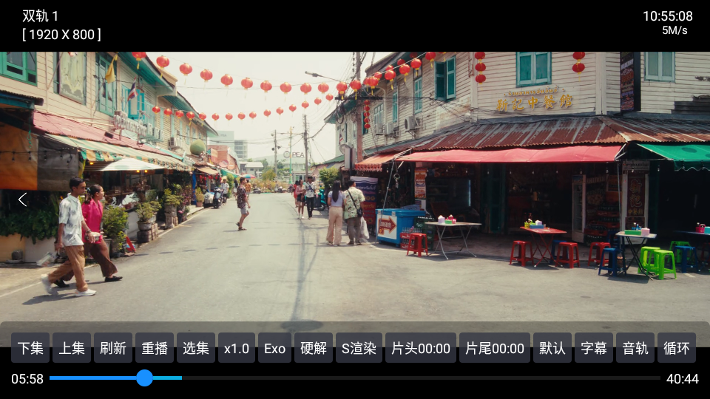Click the 双轨 1 video title
The image size is (710, 399).
coord(41,16)
